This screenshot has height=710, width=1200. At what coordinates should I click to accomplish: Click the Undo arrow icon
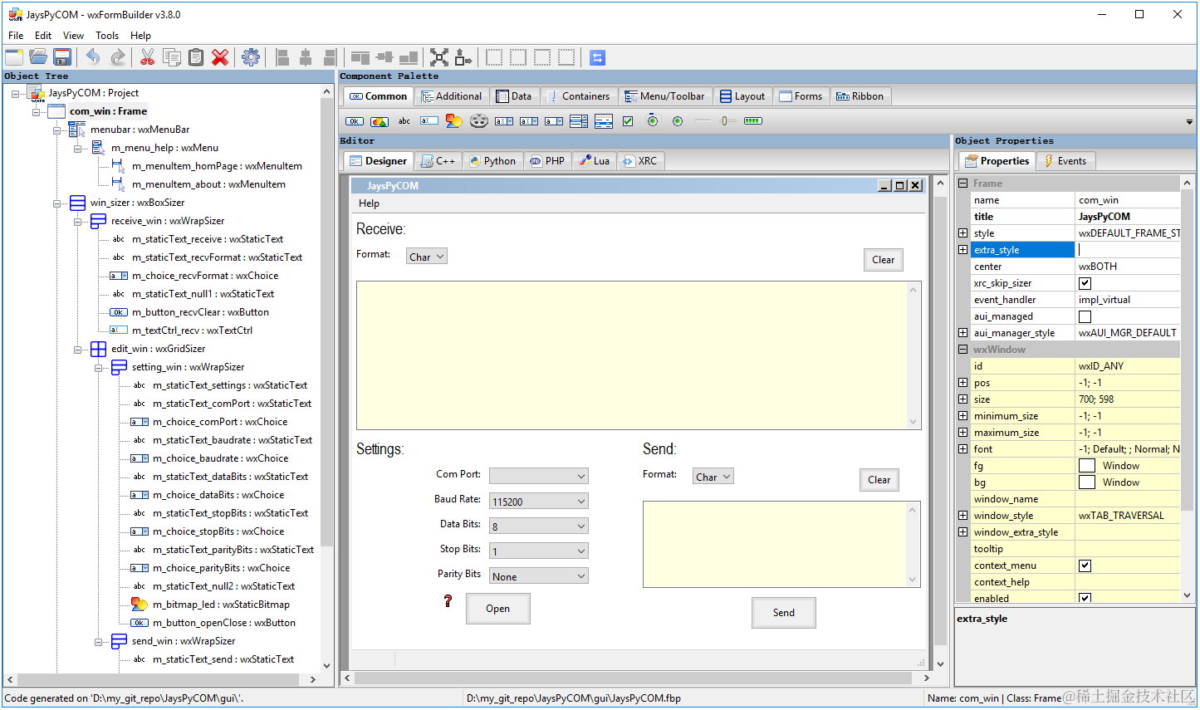pyautogui.click(x=93, y=57)
